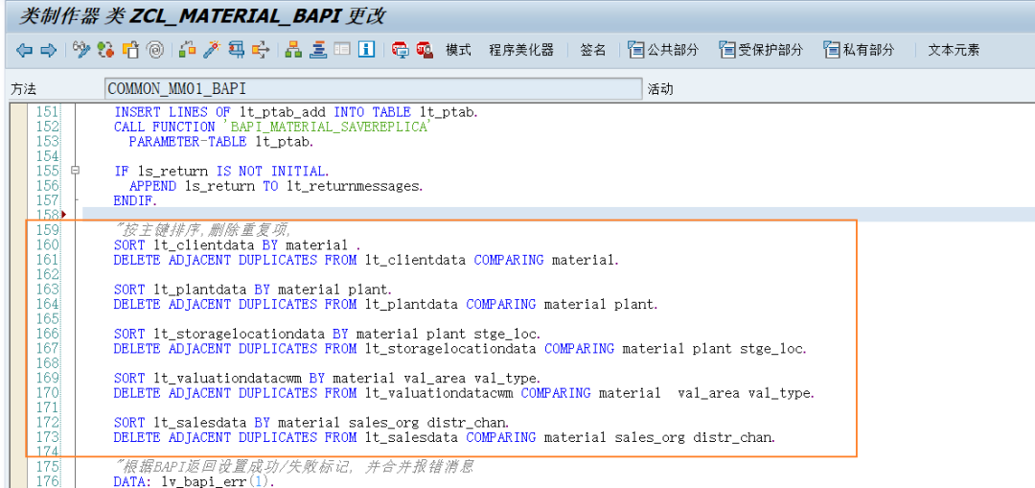
Task: Click the SORT lt_salesdata line
Action: pos(310,422)
